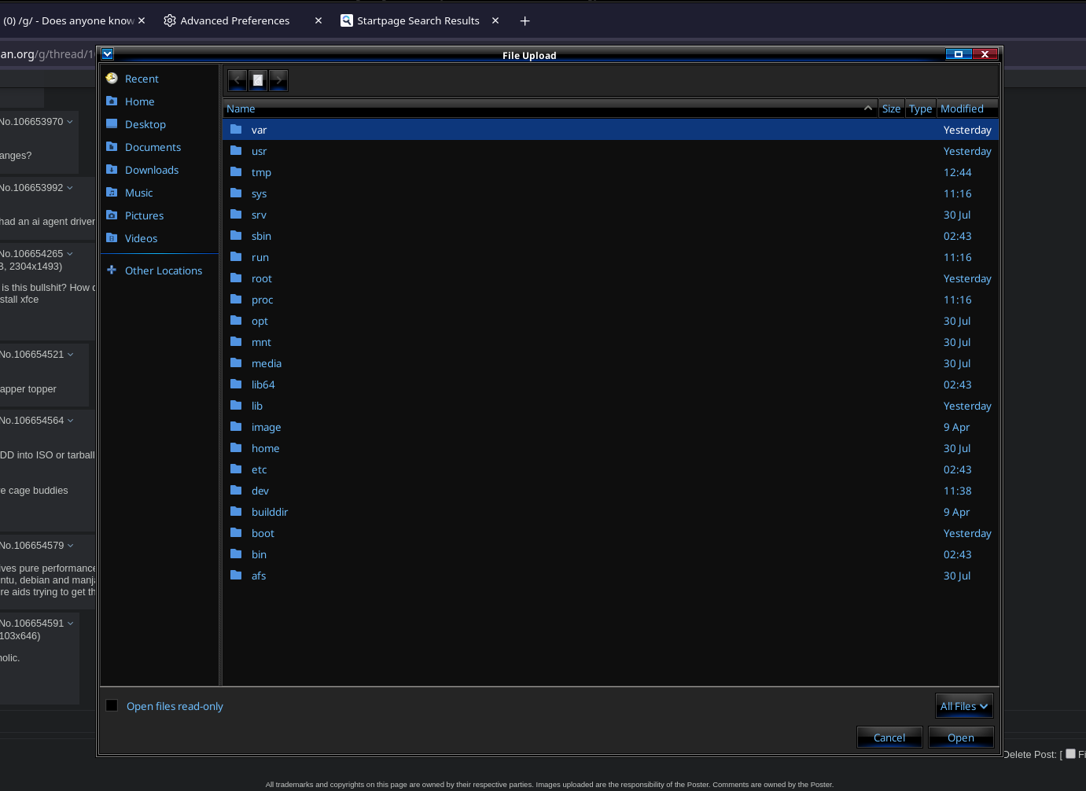The width and height of the screenshot is (1086, 791).
Task: Click the Open button
Action: pyautogui.click(x=961, y=738)
